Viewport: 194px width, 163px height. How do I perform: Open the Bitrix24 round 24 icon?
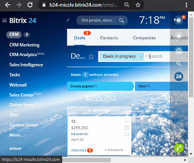(x=178, y=77)
